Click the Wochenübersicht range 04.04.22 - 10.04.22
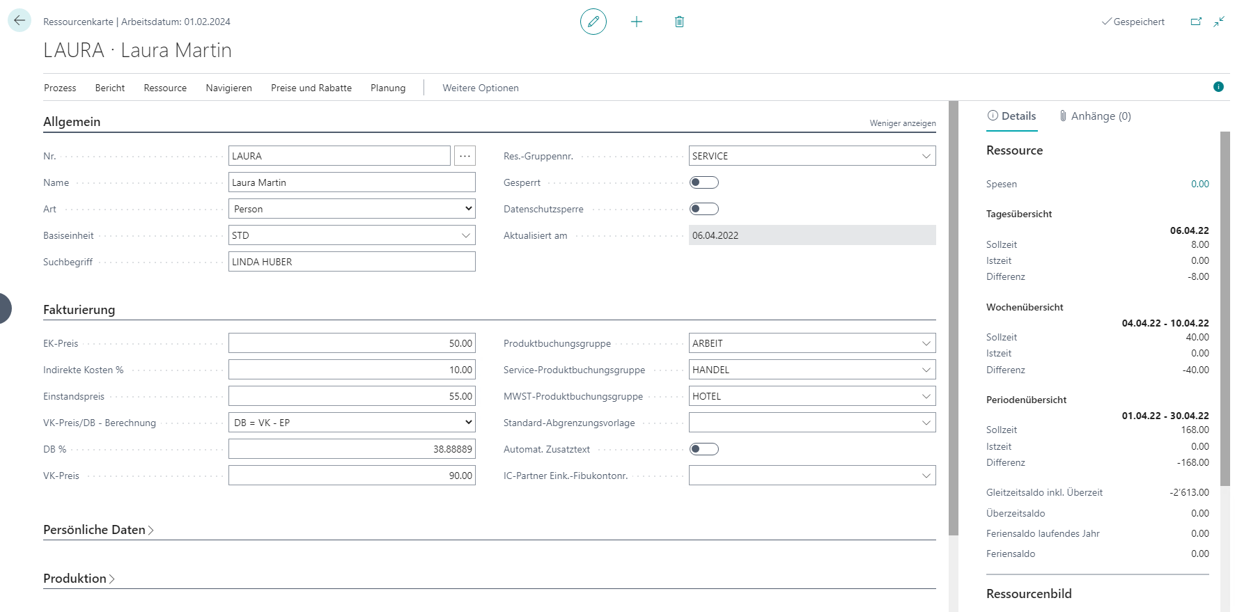 [x=1165, y=323]
